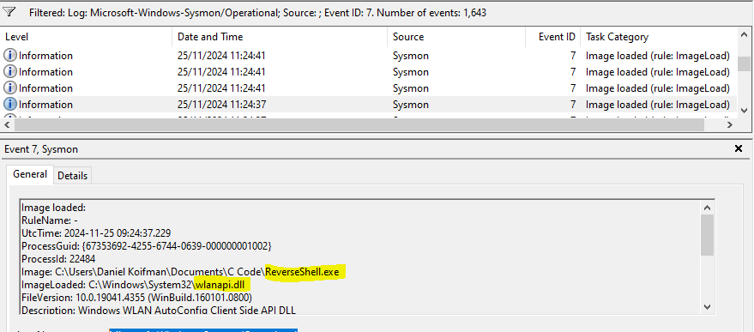Click the horizontal scrollbar thumb of event list
This screenshot has width=754, height=332.
[359, 124]
